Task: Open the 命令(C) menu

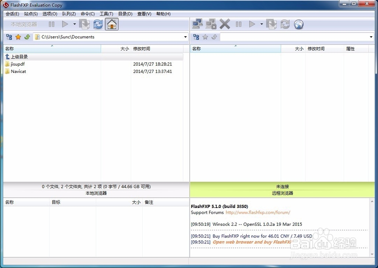Action: [88, 14]
